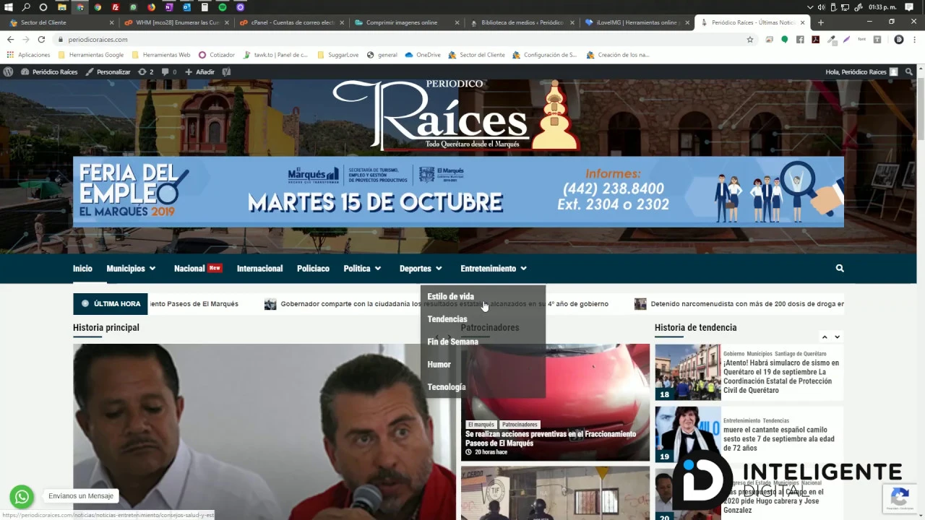
Task: Open pending updates icon showing 2
Action: 145,72
